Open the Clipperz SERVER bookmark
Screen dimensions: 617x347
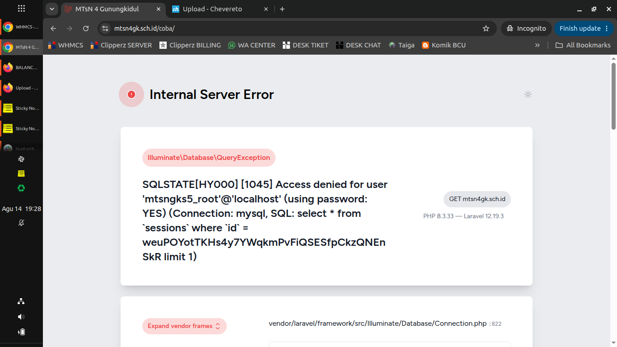(122, 45)
